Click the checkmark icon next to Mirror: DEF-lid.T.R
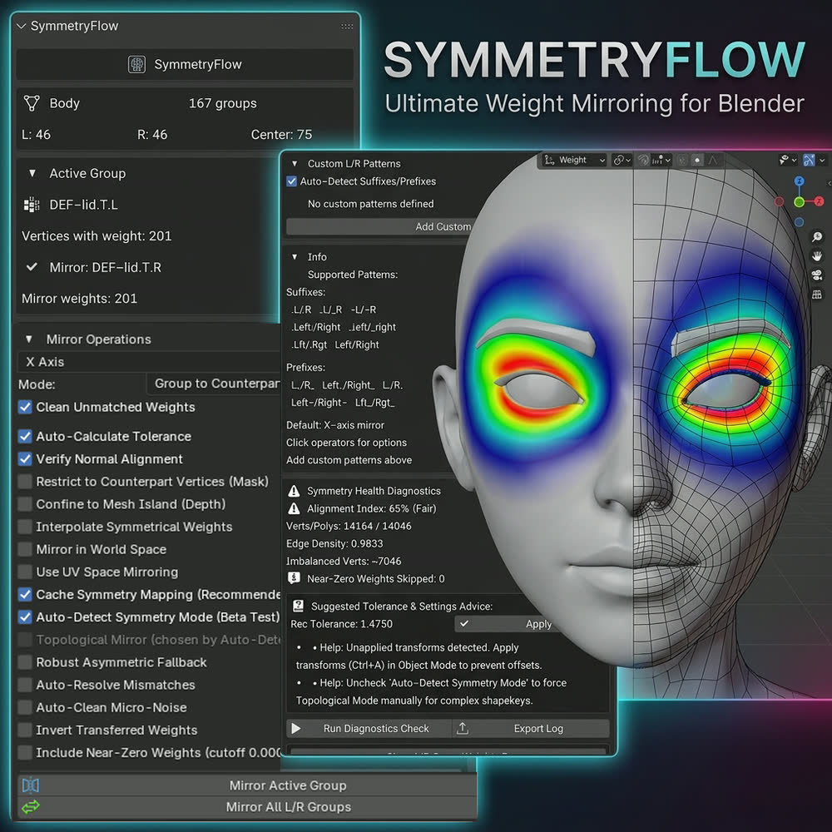Image resolution: width=832 pixels, height=832 pixels. point(32,267)
